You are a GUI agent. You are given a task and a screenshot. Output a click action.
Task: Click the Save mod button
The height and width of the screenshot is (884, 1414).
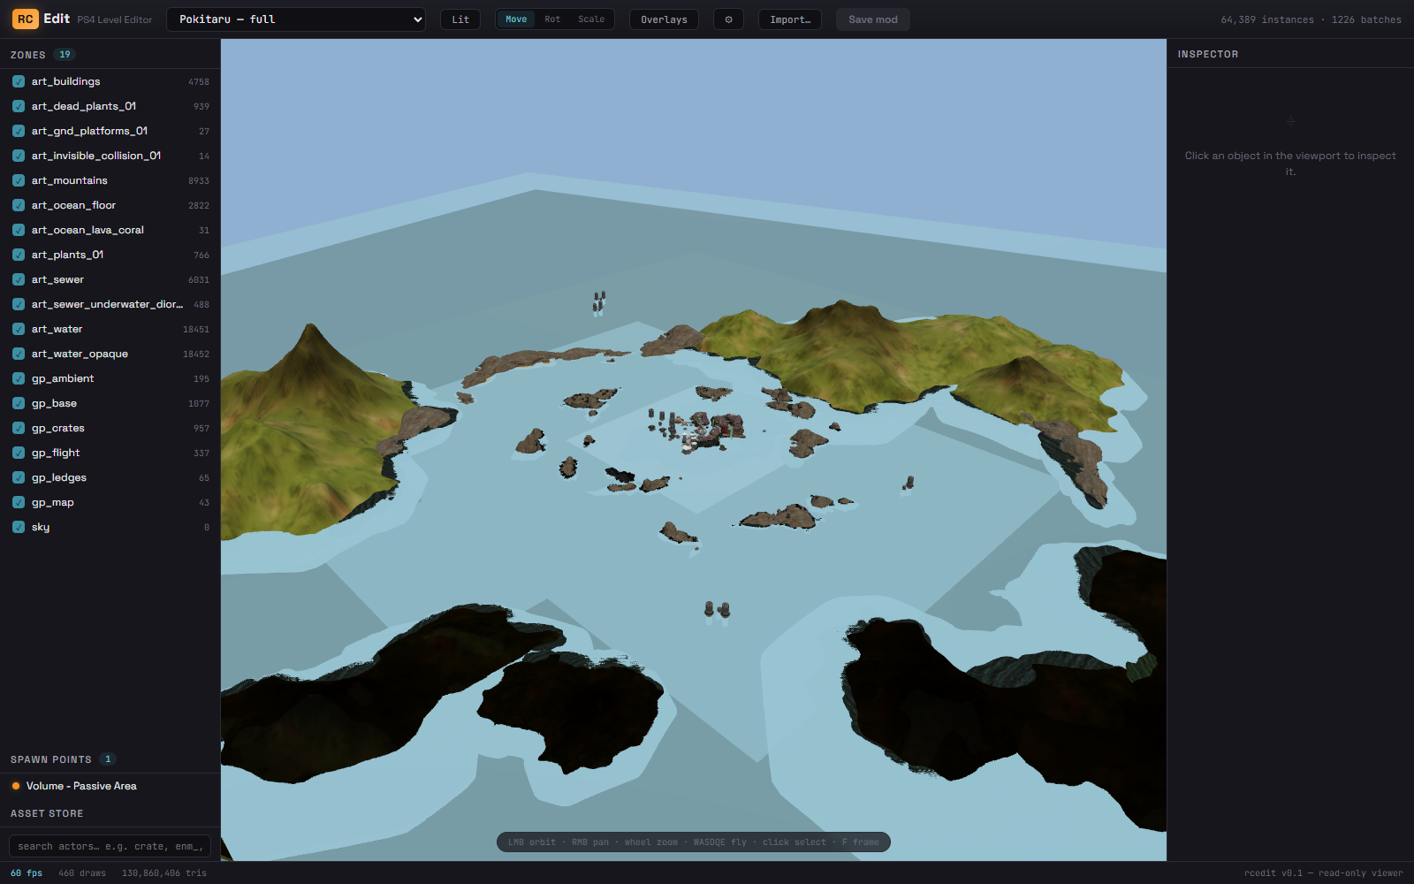click(873, 19)
